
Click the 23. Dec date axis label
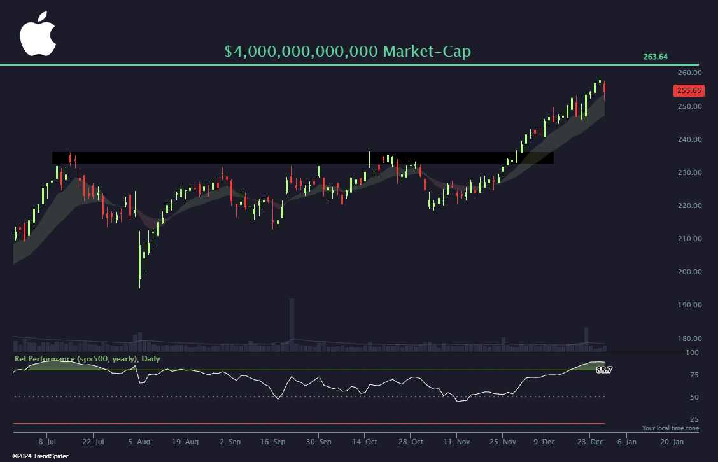(x=591, y=441)
